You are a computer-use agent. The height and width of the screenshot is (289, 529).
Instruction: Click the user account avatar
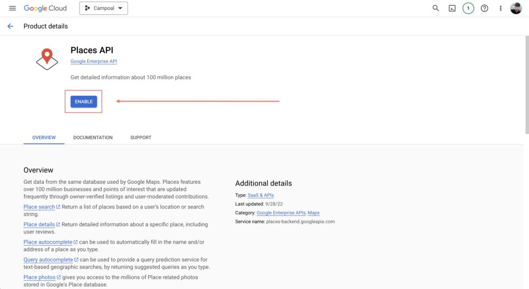pos(516,8)
